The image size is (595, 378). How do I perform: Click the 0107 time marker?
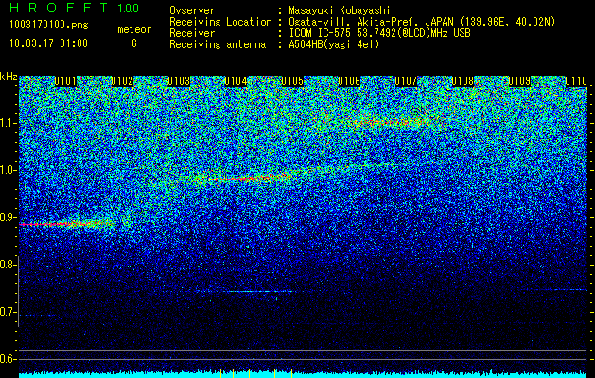(x=406, y=81)
